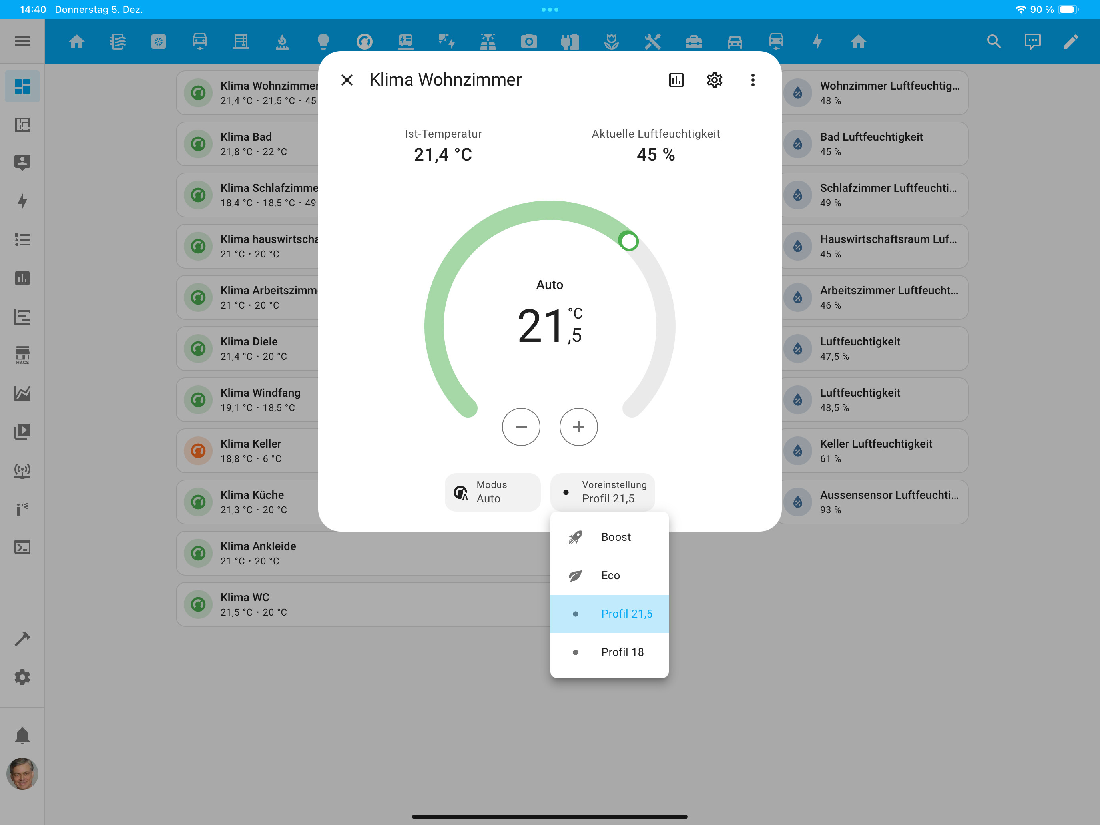Screen dimensions: 1100x825
Task: Open the Bad Luftfeuchtigkeit card
Action: coord(875,144)
